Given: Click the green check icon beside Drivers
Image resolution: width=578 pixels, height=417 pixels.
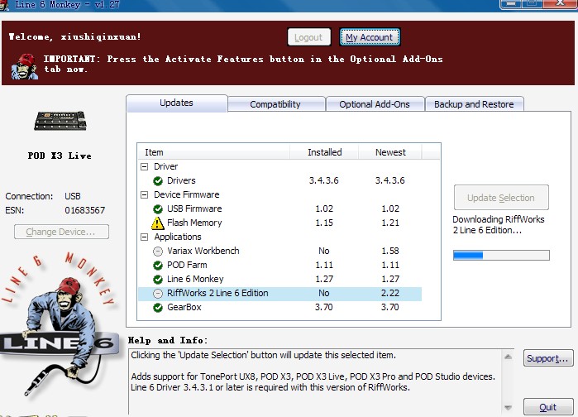Looking at the screenshot, I should pos(158,180).
